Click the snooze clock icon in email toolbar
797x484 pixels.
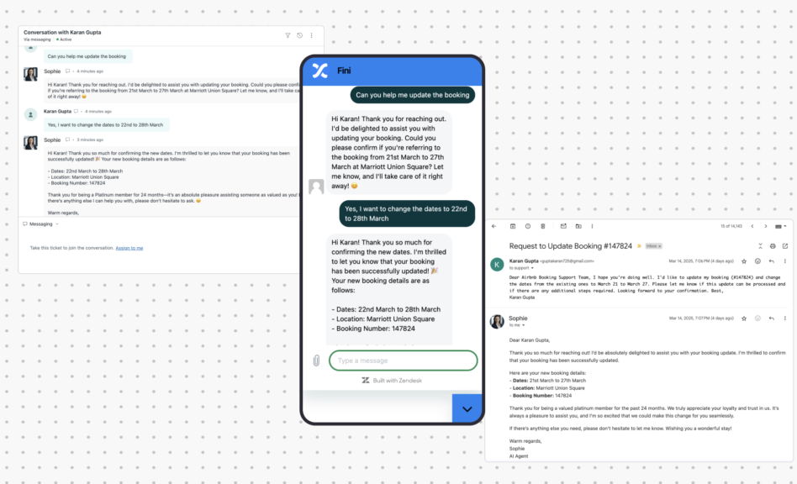pos(527,226)
